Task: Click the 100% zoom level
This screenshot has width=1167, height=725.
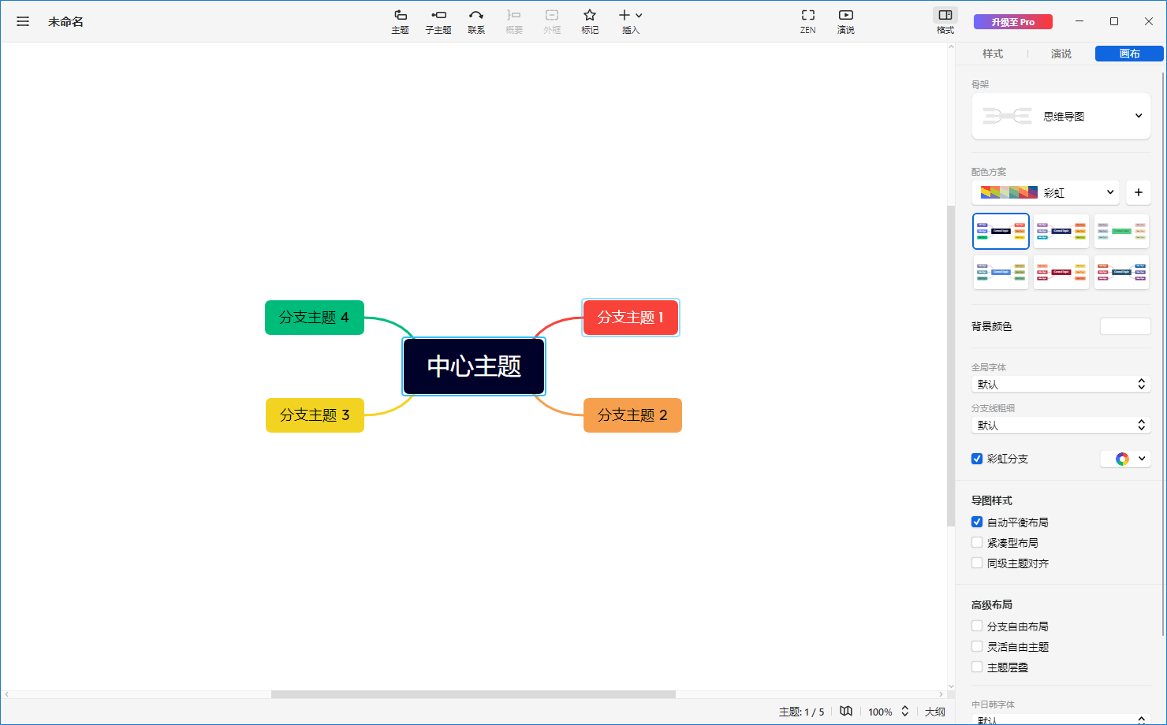Action: tap(880, 712)
